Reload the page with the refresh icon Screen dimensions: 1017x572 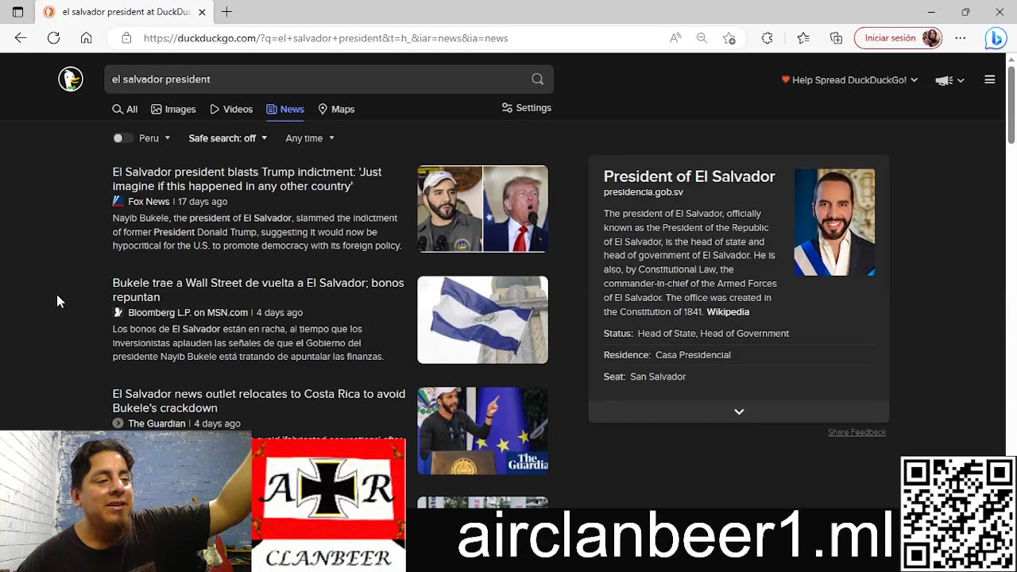(53, 37)
